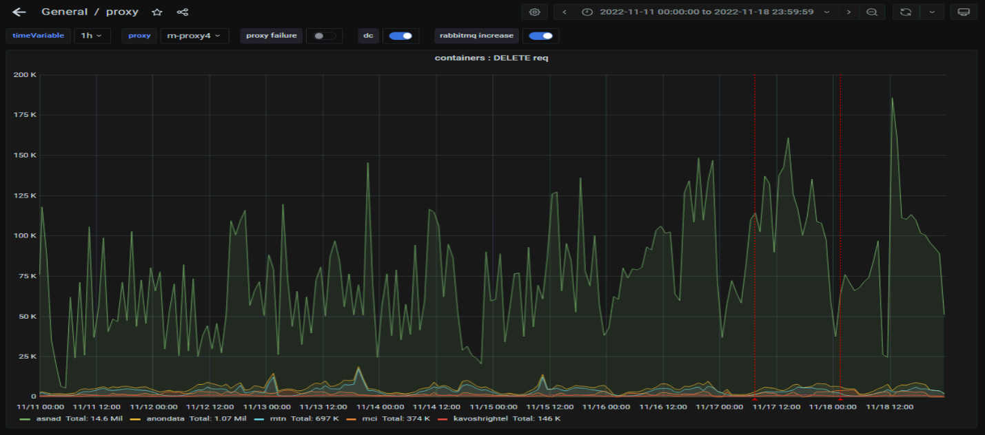Shift time range forward

click(x=849, y=12)
